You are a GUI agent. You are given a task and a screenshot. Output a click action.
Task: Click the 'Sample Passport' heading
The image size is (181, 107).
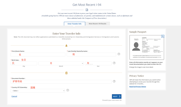coord(138,32)
